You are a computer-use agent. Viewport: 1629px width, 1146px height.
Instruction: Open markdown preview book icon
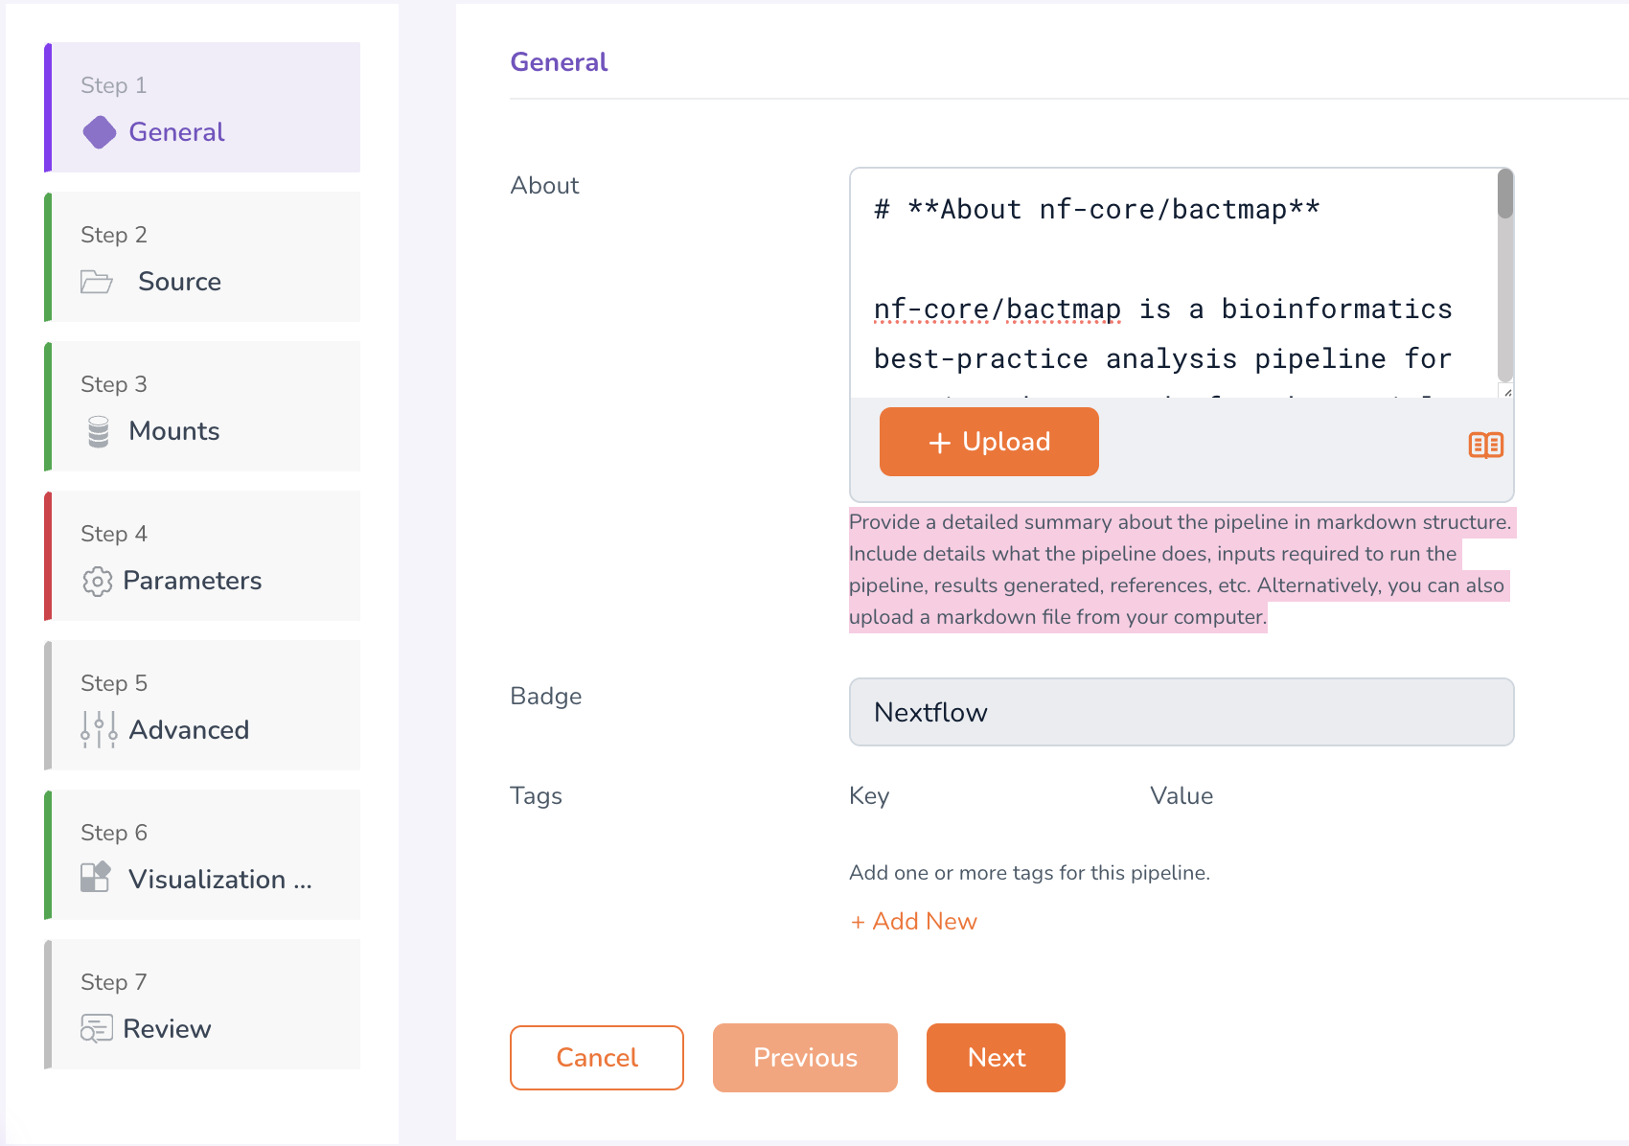pos(1485,446)
